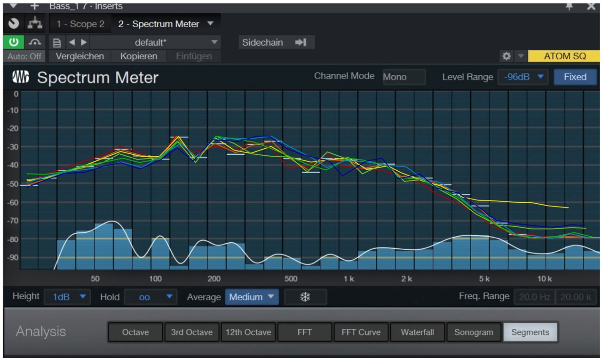The image size is (602, 358).
Task: Toggle the Fixed level range button
Action: 575,77
